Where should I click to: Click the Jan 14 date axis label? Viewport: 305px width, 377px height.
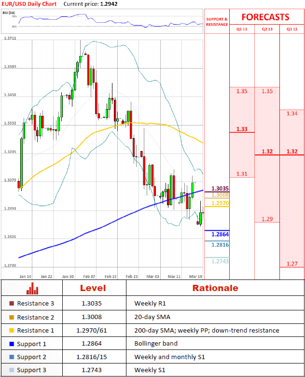[x=25, y=277]
